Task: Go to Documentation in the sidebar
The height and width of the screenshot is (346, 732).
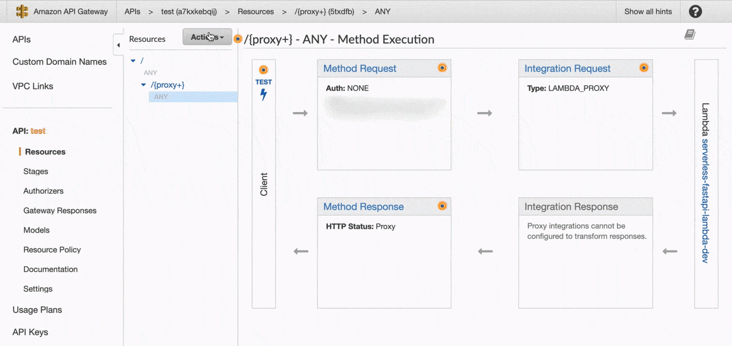Action: 51,269
